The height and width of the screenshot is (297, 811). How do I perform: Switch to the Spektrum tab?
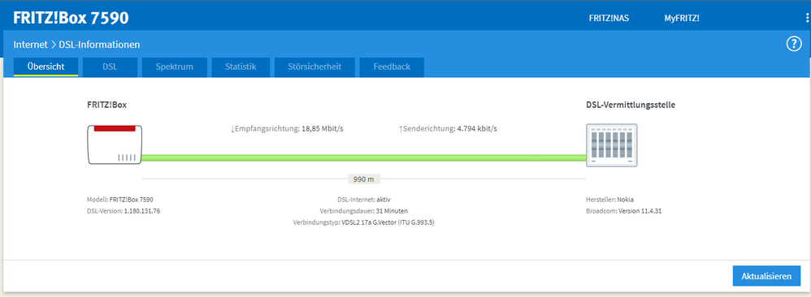pos(174,67)
